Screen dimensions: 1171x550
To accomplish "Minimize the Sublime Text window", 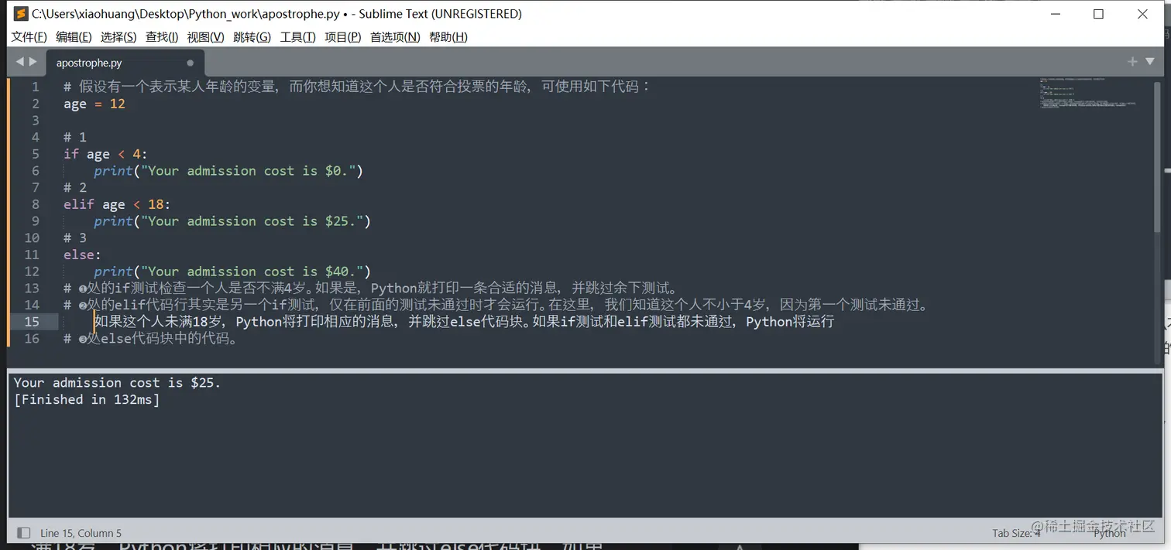I will coord(1055,14).
